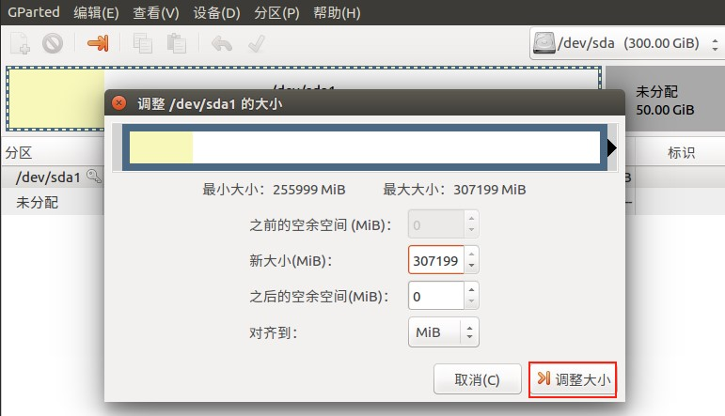This screenshot has width=725, height=416.
Task: Click the Paste partition toolbar icon
Action: tap(176, 44)
